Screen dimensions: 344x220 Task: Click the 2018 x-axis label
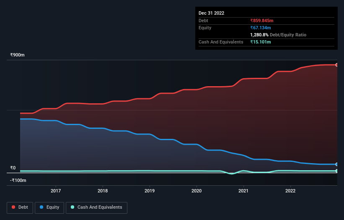coord(103,191)
